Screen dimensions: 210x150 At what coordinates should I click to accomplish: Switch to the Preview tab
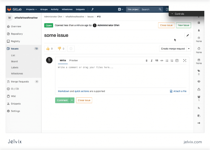(73, 60)
